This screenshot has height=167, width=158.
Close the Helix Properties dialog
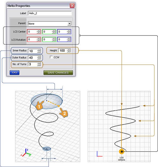[72, 5]
